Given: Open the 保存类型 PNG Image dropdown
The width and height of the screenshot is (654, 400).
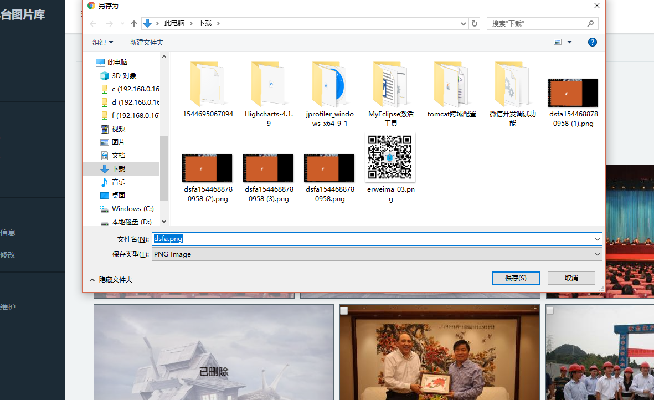Looking at the screenshot, I should pyautogui.click(x=377, y=254).
